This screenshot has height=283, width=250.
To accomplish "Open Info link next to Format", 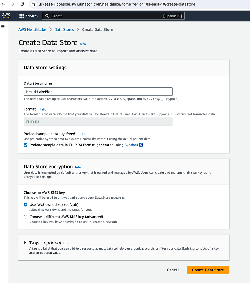I will (43, 109).
